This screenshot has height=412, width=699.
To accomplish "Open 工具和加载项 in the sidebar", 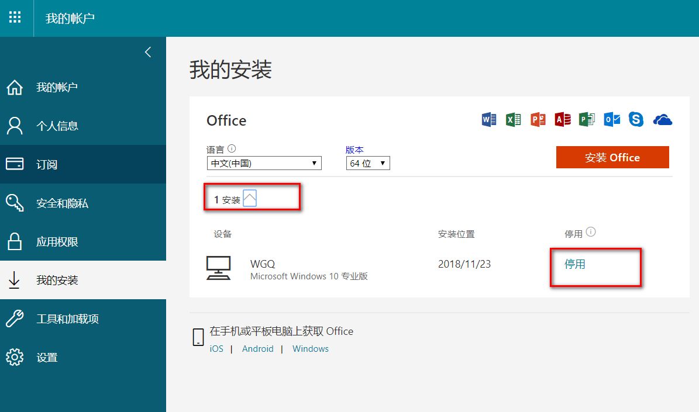I will click(83, 318).
